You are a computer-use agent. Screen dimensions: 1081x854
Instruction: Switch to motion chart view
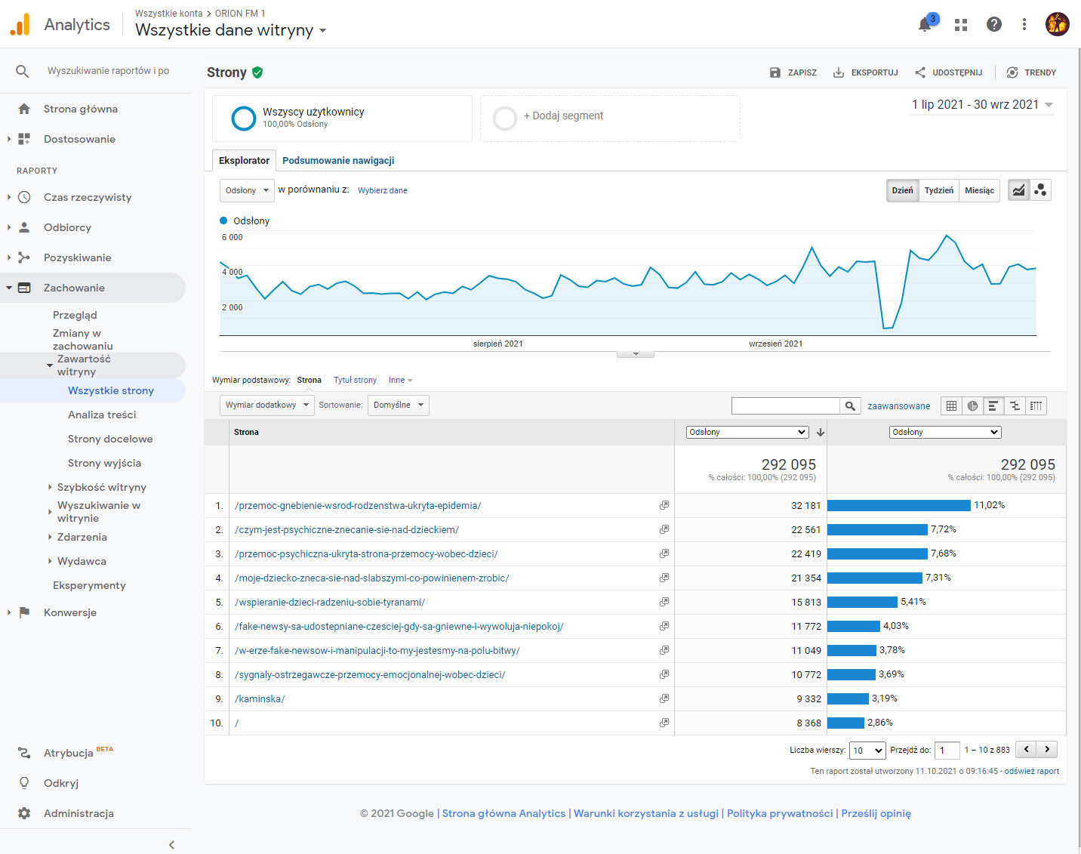pyautogui.click(x=1040, y=190)
